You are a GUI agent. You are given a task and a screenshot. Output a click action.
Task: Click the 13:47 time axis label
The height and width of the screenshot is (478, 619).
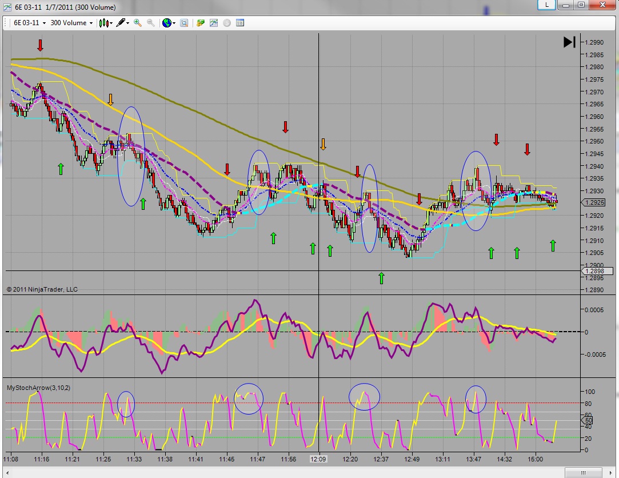pyautogui.click(x=473, y=459)
